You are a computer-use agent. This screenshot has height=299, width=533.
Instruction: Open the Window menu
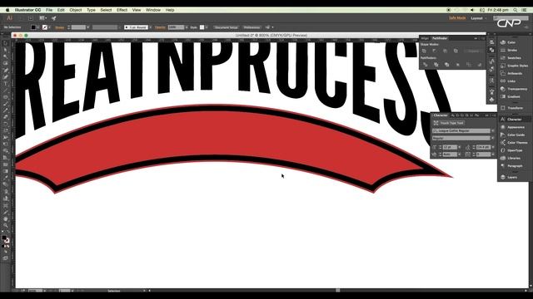153,10
